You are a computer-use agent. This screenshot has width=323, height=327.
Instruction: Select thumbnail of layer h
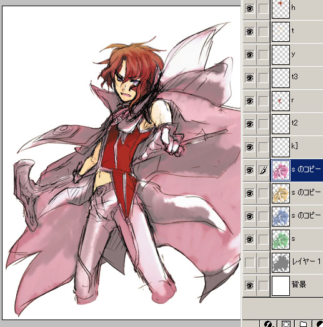(x=281, y=9)
